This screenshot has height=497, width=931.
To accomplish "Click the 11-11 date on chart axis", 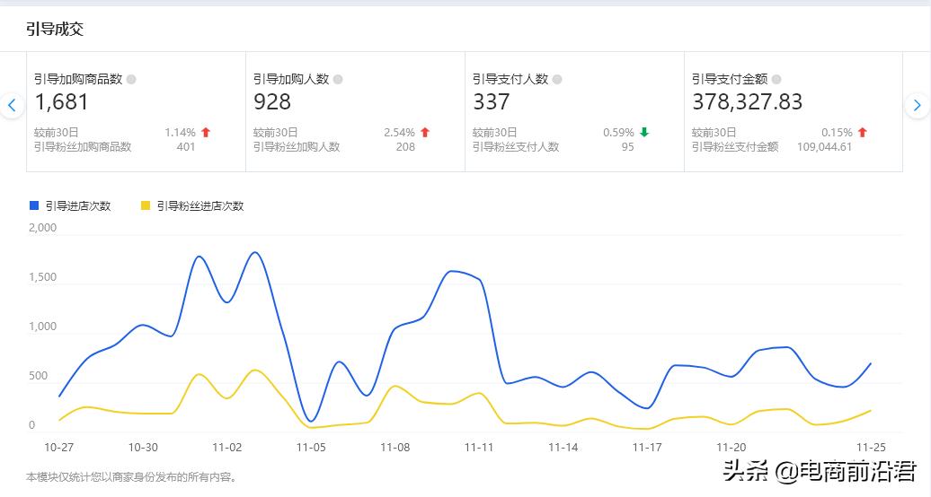I will coord(480,447).
